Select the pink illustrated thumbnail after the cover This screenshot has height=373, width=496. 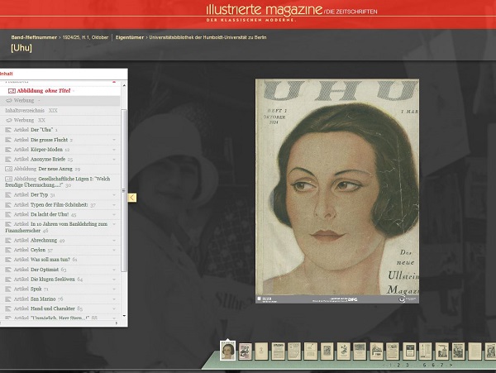pyautogui.click(x=246, y=351)
